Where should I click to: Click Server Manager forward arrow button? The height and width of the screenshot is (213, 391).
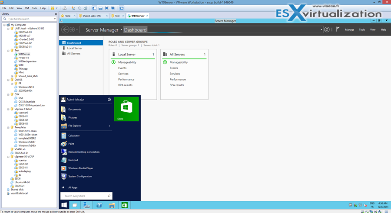point(72,29)
